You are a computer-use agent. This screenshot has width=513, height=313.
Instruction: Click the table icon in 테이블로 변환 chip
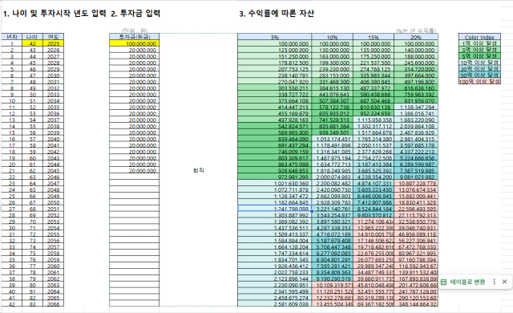tap(443, 282)
